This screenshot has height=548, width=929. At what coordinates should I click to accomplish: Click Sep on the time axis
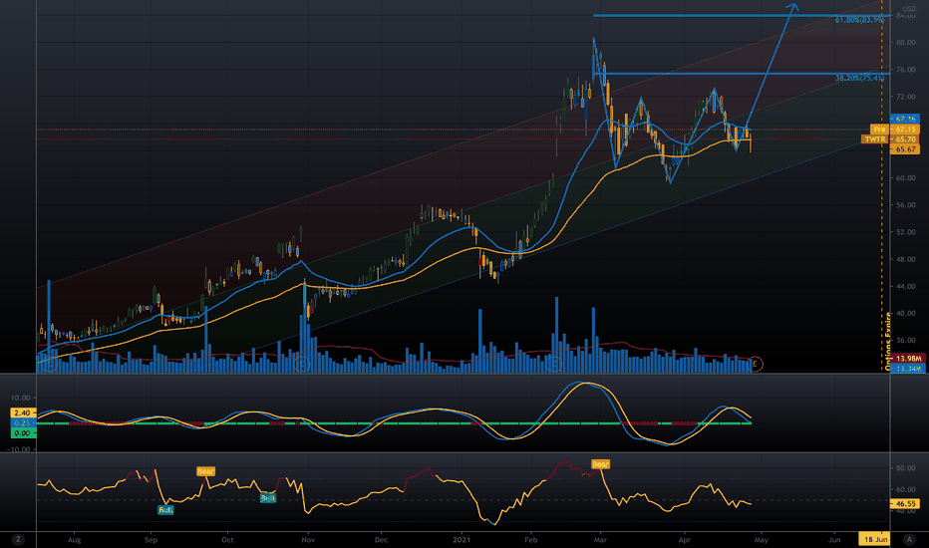152,540
